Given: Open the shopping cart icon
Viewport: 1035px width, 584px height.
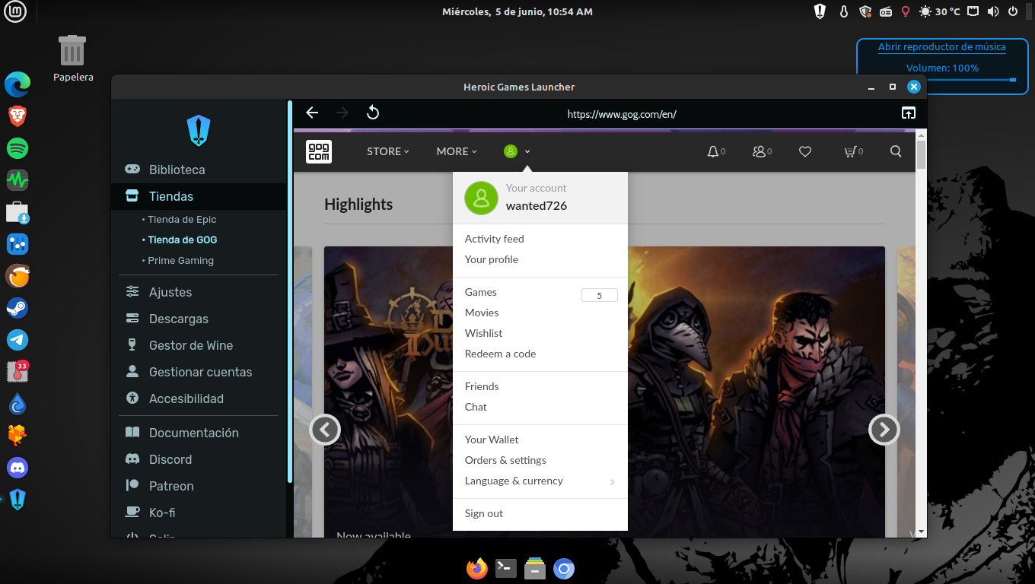Looking at the screenshot, I should pos(850,151).
